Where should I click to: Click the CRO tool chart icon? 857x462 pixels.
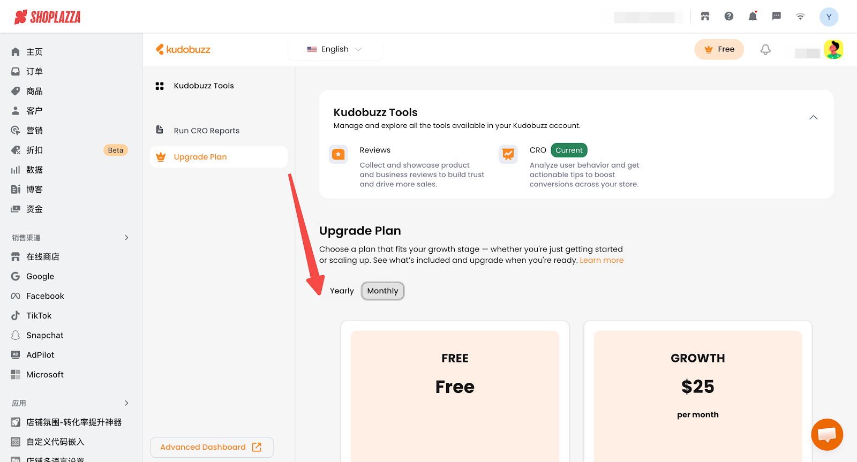[508, 154]
